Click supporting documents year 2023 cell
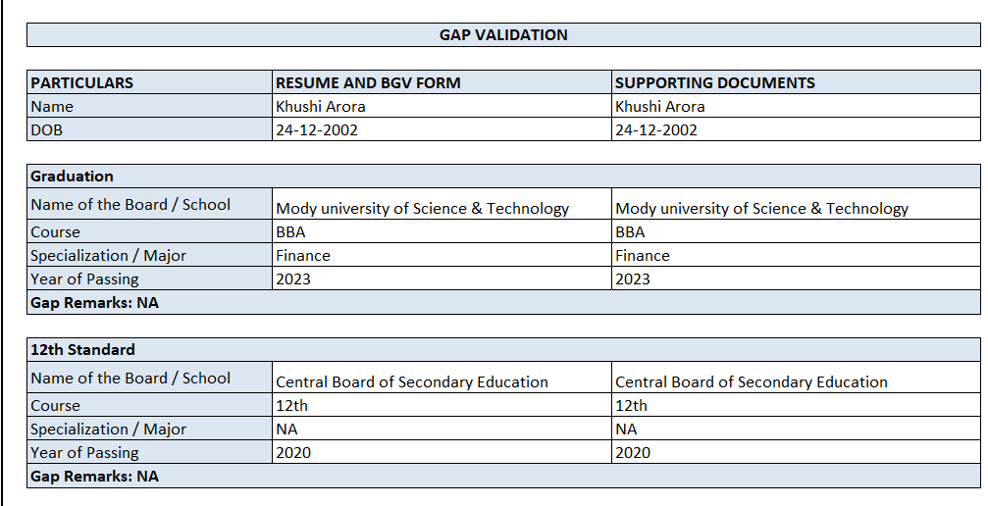 click(795, 279)
